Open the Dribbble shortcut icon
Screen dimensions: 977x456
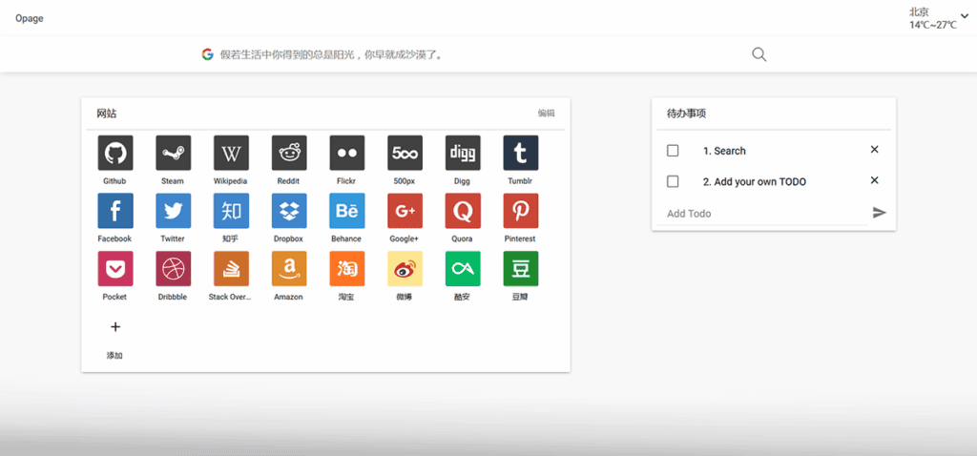(x=174, y=268)
